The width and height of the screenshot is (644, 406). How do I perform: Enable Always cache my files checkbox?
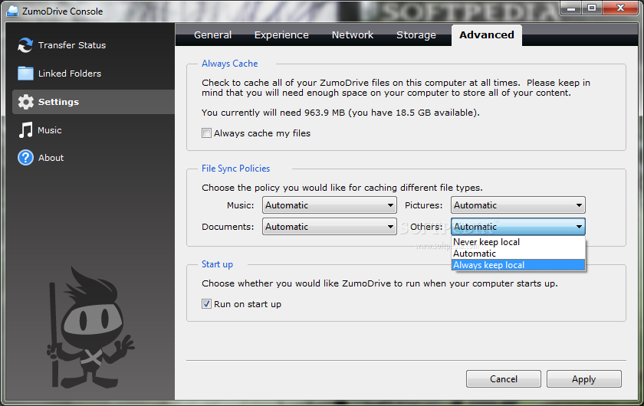coord(206,133)
